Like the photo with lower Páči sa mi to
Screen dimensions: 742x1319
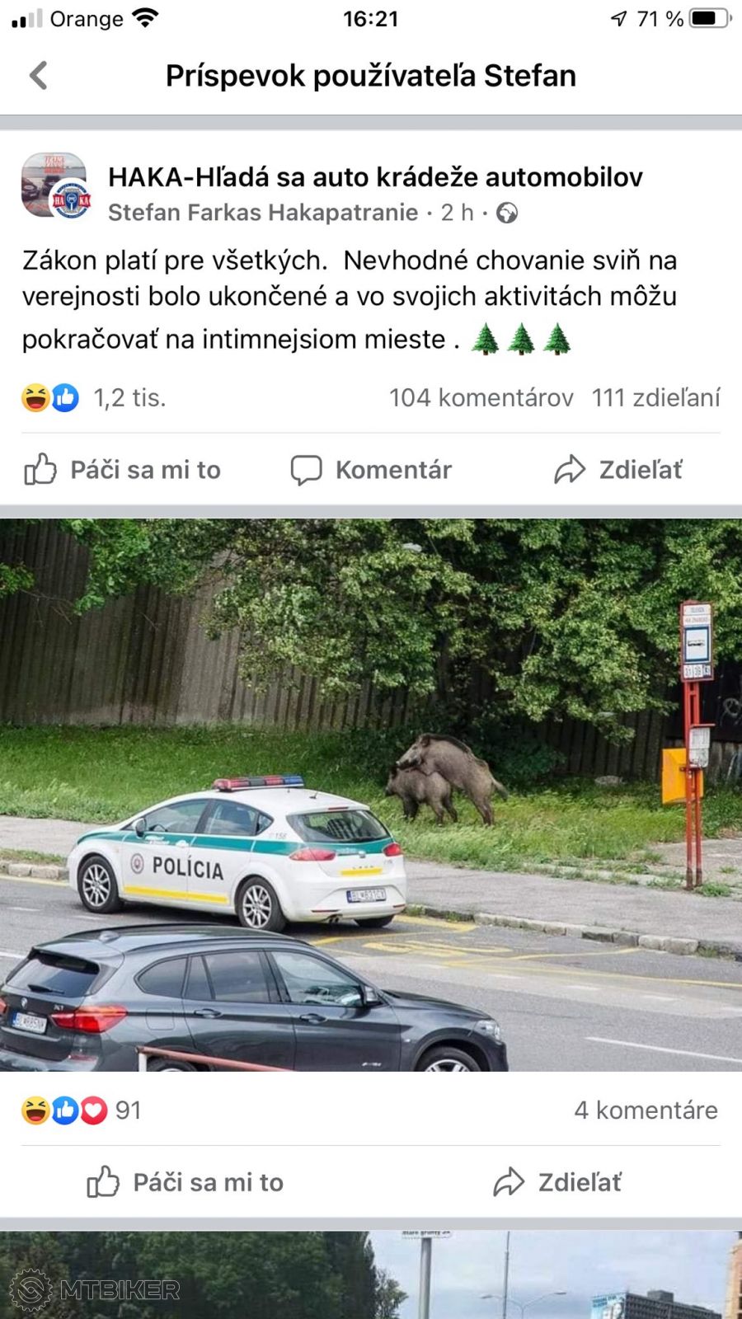[185, 1181]
